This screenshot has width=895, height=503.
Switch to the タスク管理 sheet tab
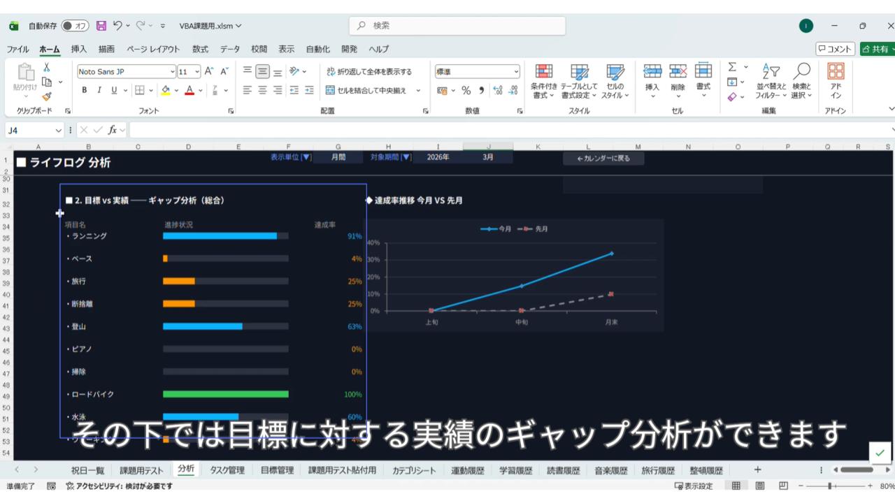click(x=227, y=470)
